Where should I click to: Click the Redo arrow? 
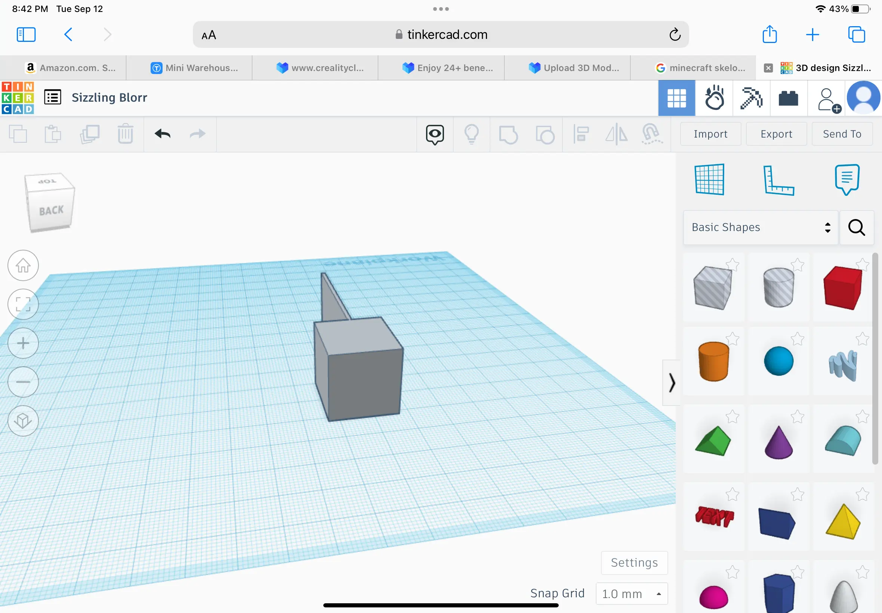(198, 134)
